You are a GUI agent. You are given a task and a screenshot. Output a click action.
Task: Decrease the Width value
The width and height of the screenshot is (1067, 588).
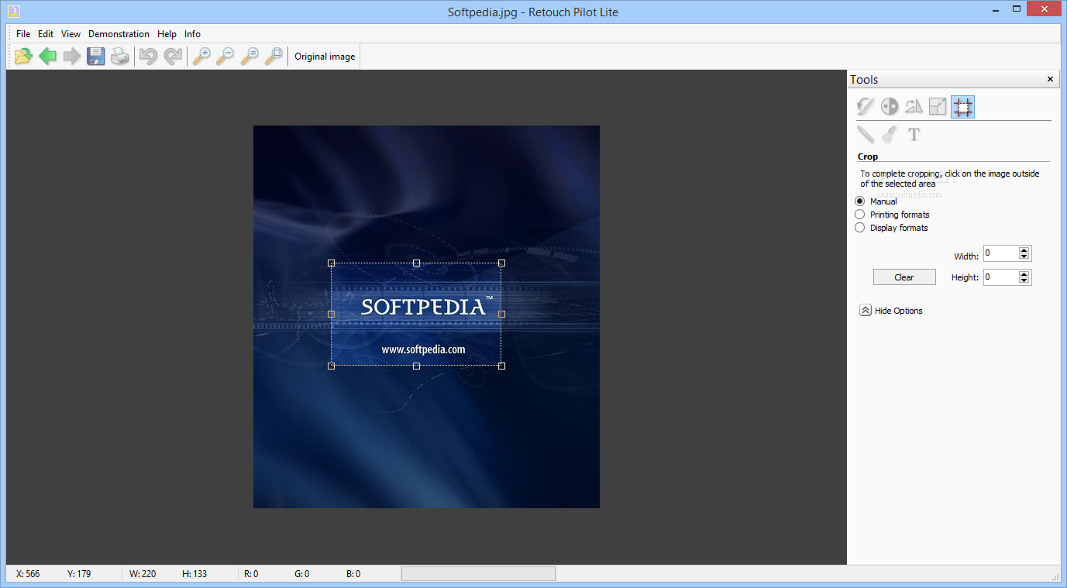[1024, 256]
